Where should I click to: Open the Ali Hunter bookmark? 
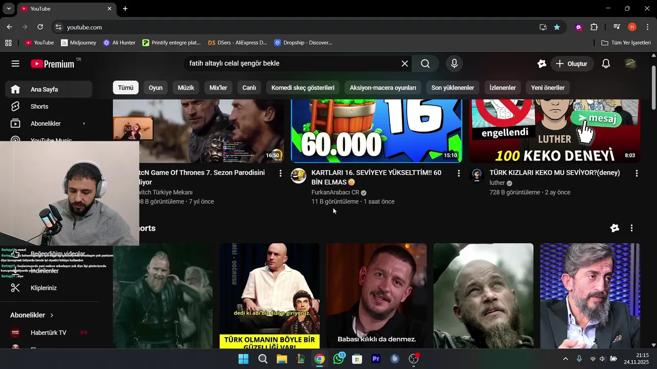pos(119,43)
